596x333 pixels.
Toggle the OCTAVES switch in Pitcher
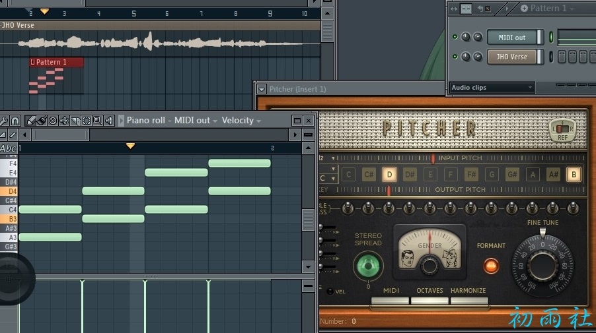[x=429, y=301]
